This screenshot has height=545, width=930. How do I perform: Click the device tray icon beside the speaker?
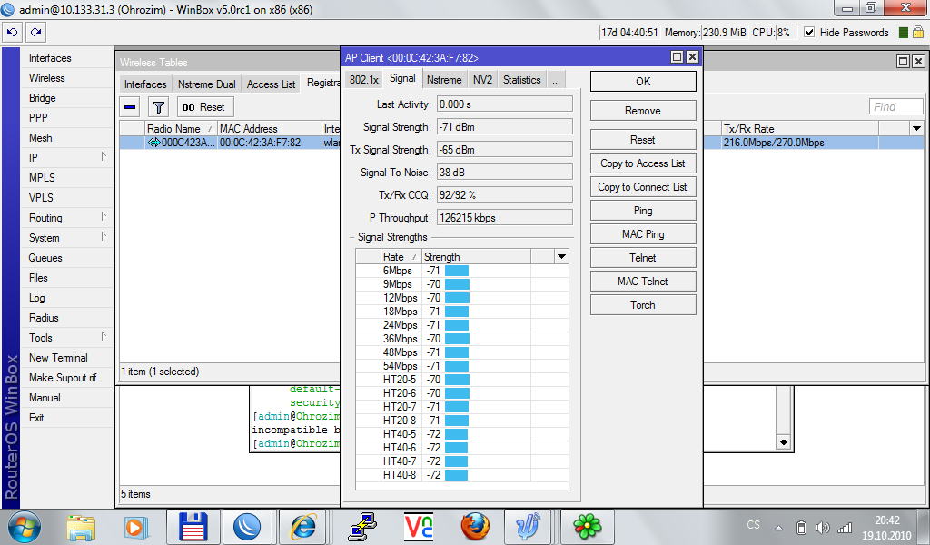click(x=801, y=527)
